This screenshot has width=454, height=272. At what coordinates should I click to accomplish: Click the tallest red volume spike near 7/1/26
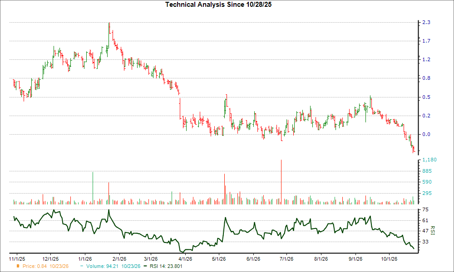[281, 182]
